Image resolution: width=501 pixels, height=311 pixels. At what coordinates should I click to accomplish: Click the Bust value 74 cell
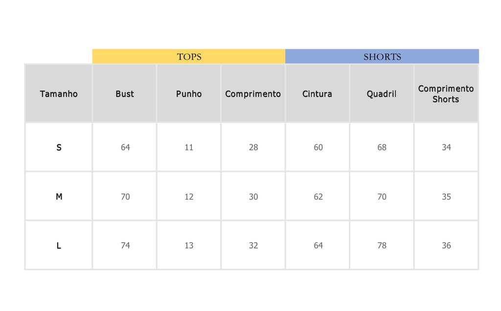125,245
